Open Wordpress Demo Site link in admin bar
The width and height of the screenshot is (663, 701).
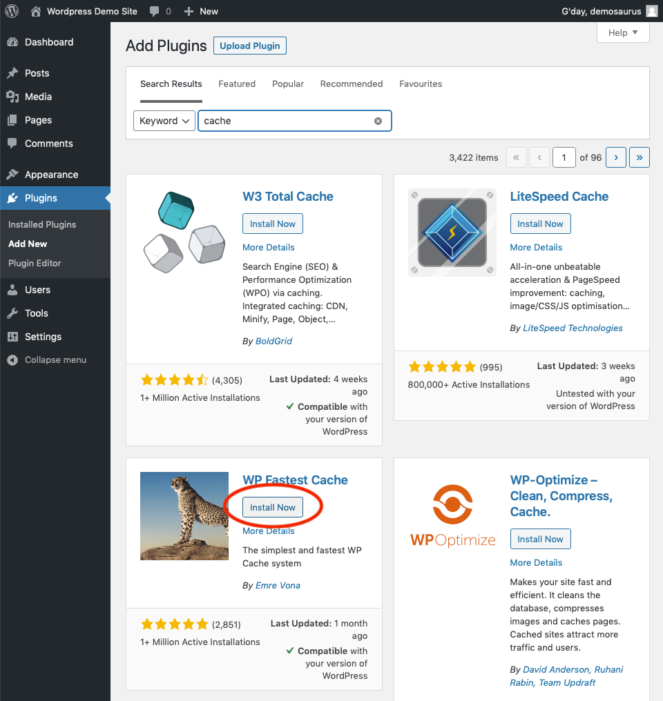point(92,11)
